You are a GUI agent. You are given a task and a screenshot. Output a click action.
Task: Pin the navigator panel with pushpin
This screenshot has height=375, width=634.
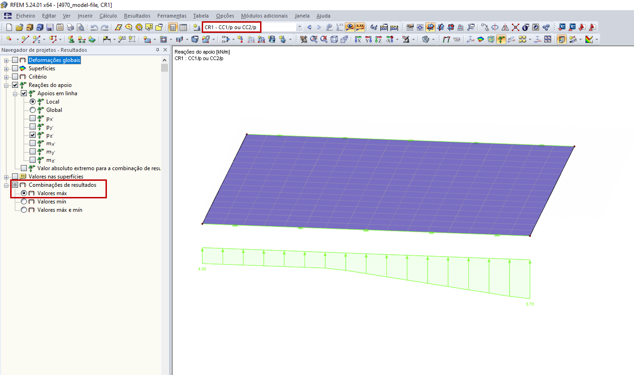coord(157,50)
